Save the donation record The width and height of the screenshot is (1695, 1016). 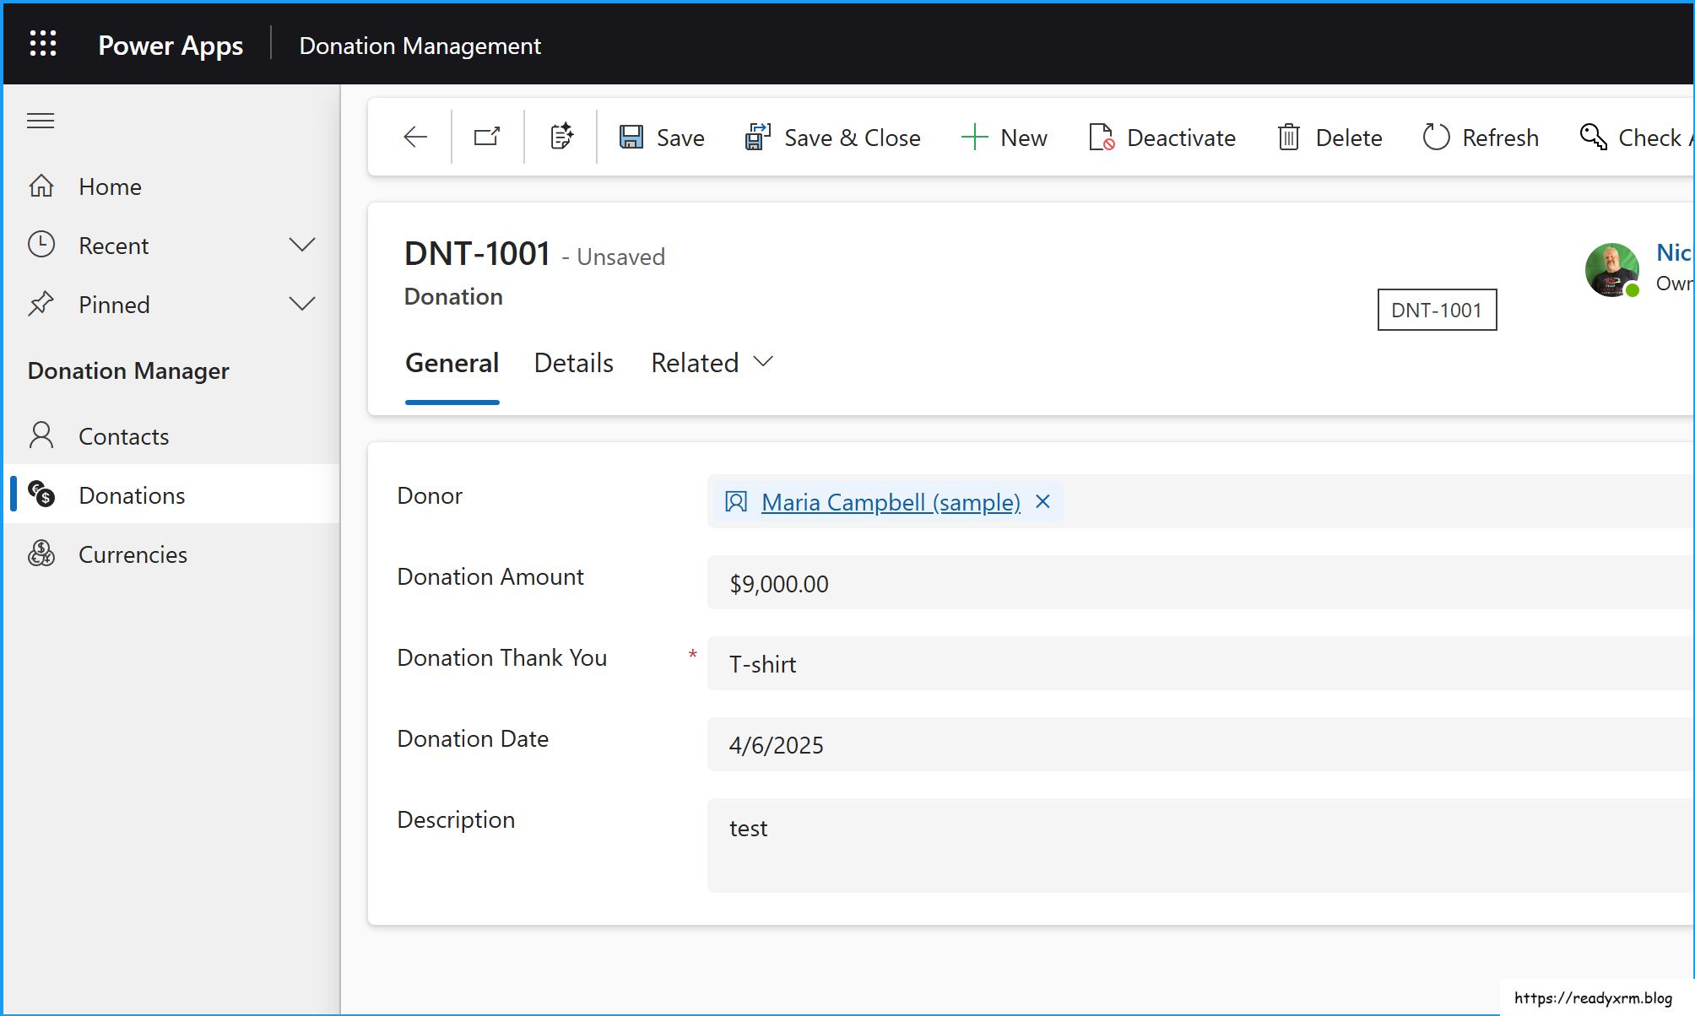[x=662, y=138]
